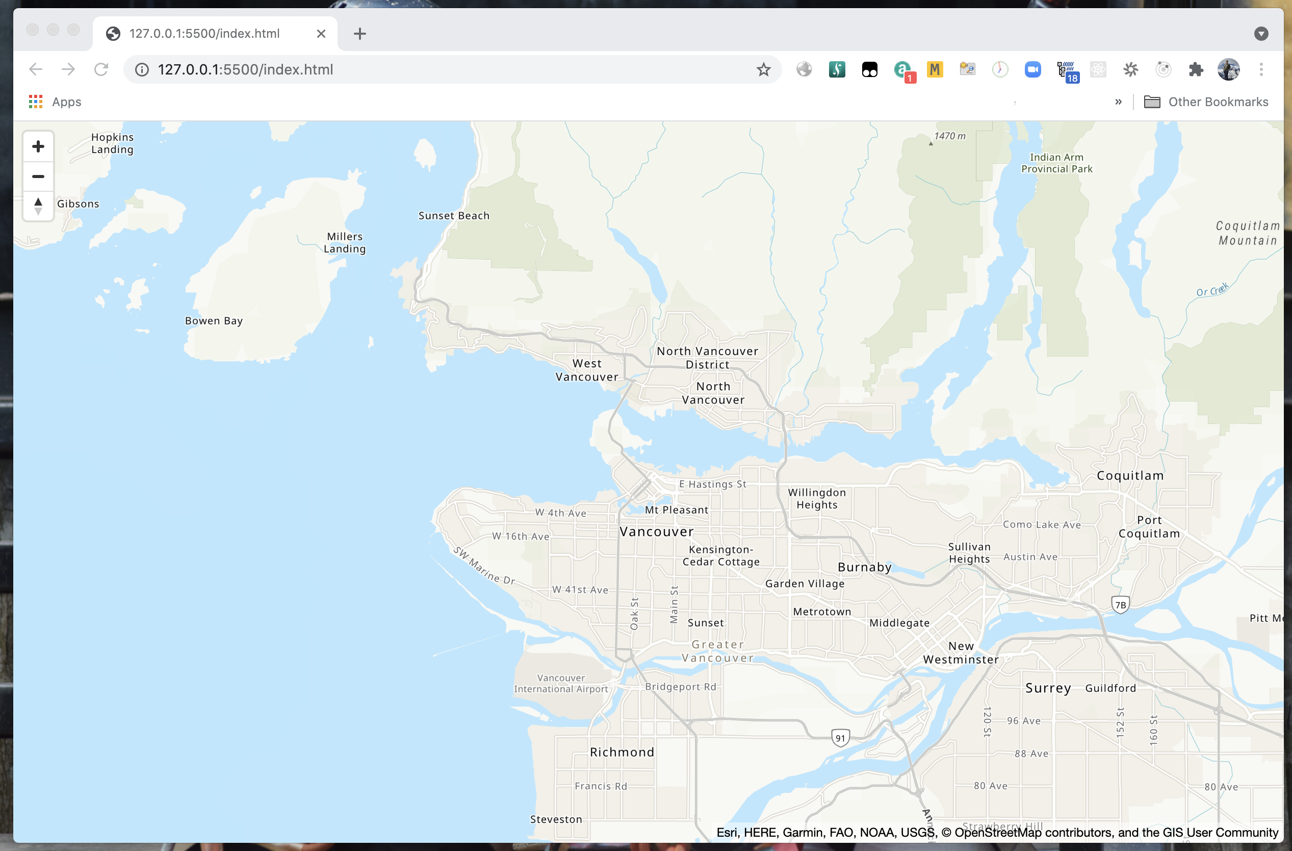Open the Chrome profile avatar
Screen dimensions: 1292x851
1228,69
